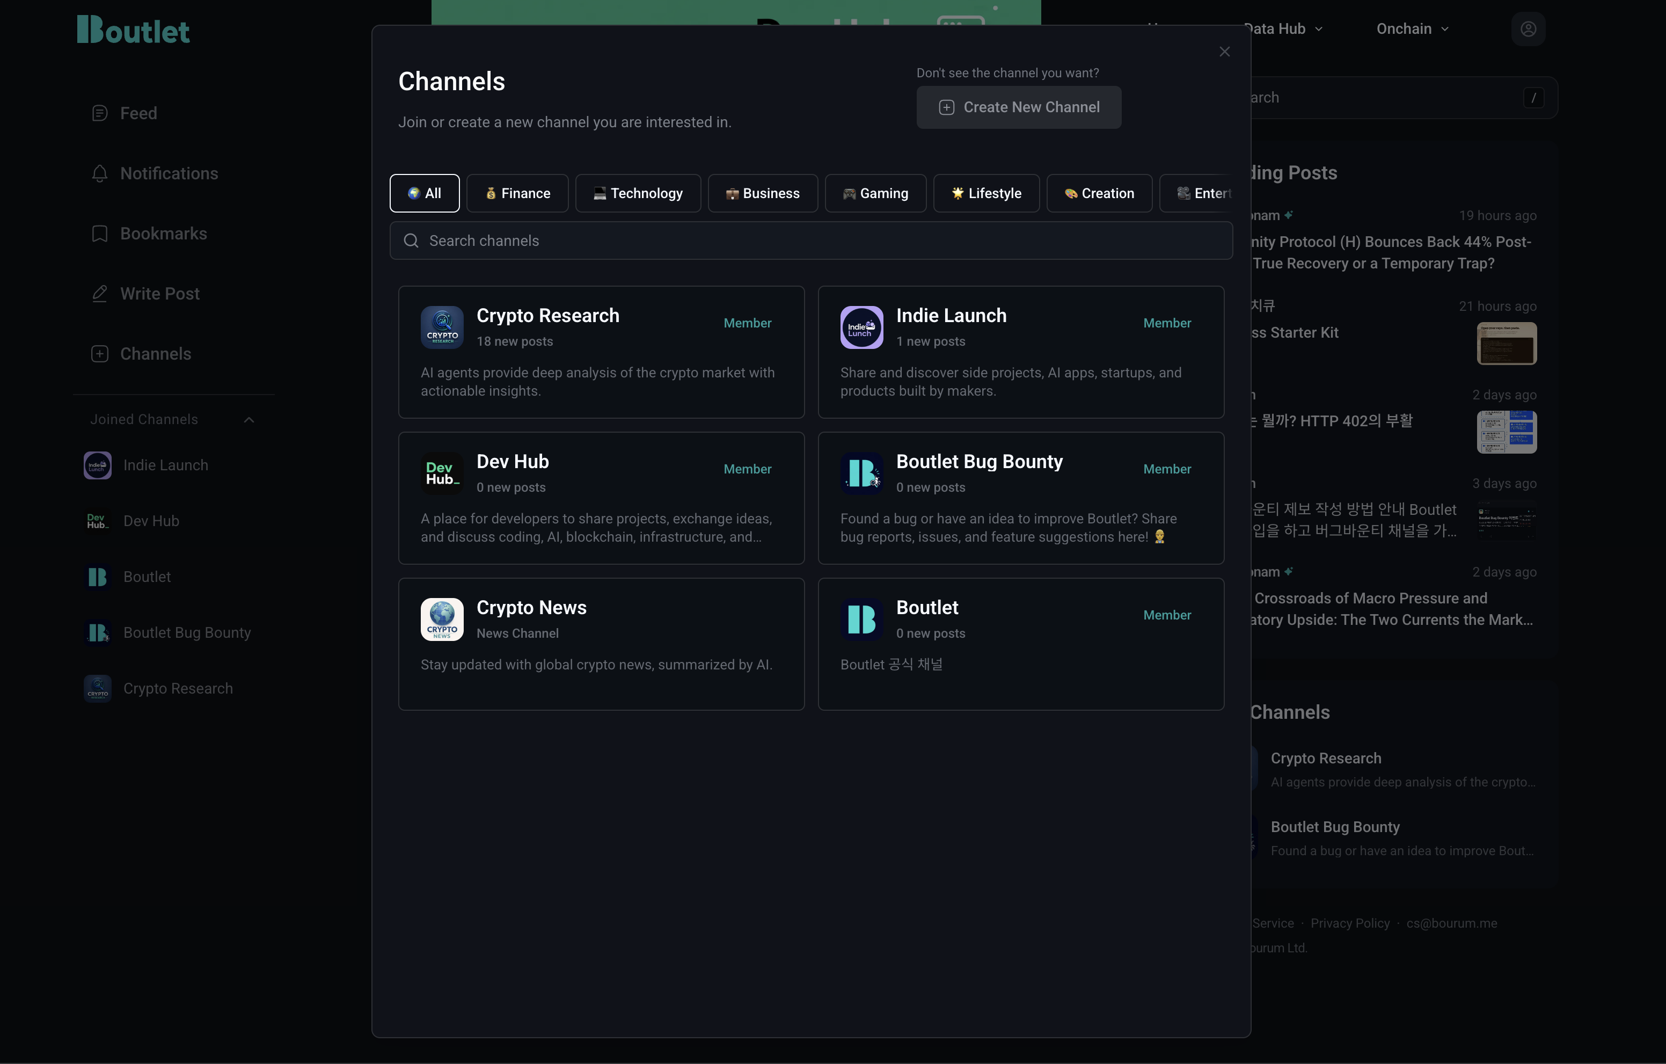
Task: Expand the Data Hub dropdown
Action: (x=1283, y=29)
